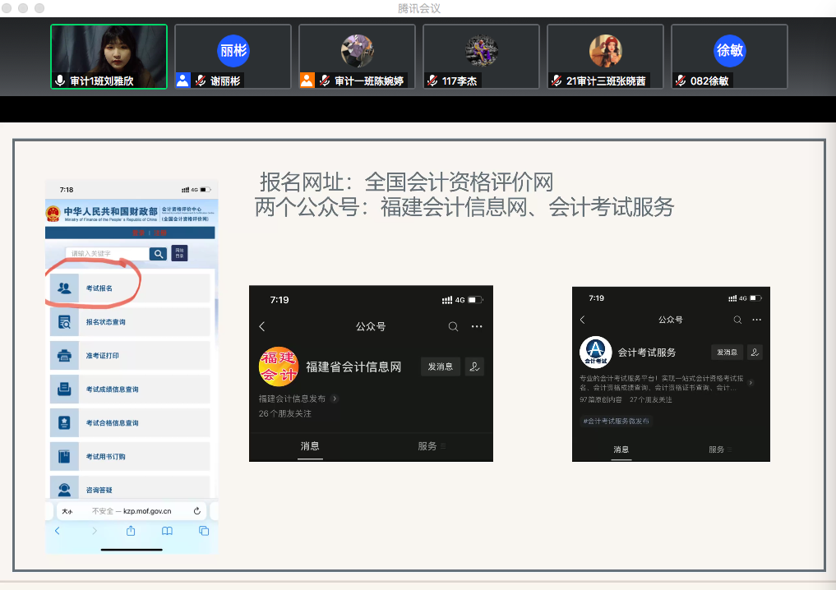This screenshot has height=590, width=836.
Task: Click the 考试报名 registration icon
Action: click(64, 288)
